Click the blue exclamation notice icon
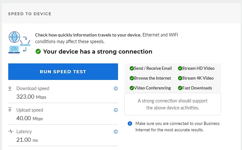Image resolution: width=242 pixels, height=150 pixels. [130, 123]
